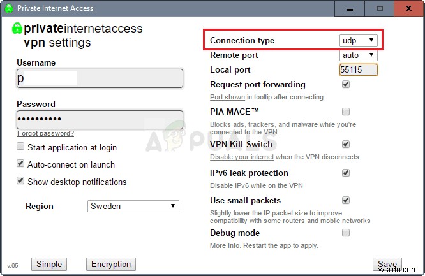The width and height of the screenshot is (425, 276).
Task: Click the Private Internet Access title bar icon
Action: click(9, 8)
